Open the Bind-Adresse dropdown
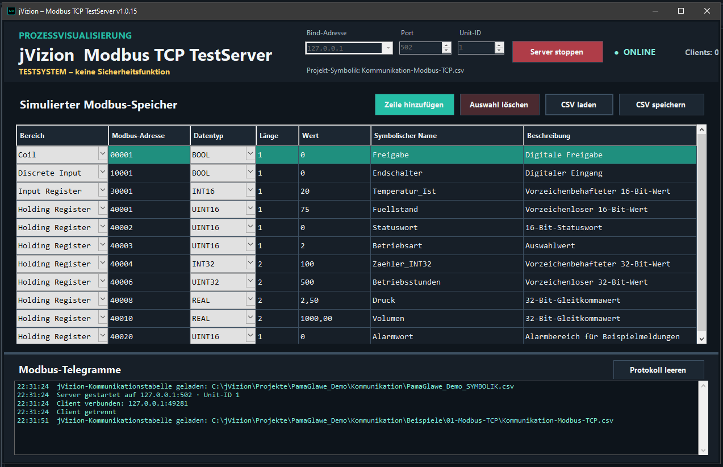This screenshot has width=723, height=467. tap(388, 48)
